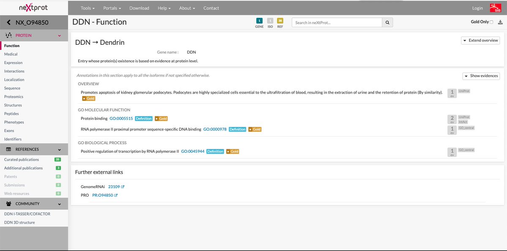Click the Search in neXtProt input field
507x251 pixels.
point(337,22)
